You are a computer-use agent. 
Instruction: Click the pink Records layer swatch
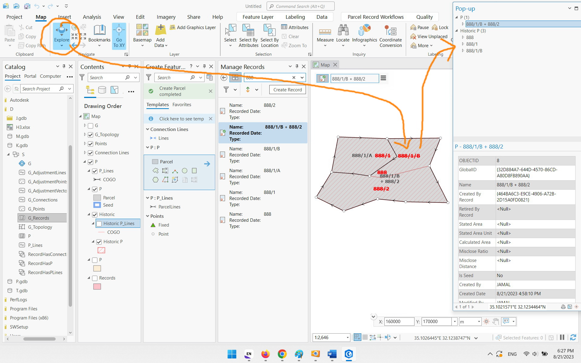point(97,286)
